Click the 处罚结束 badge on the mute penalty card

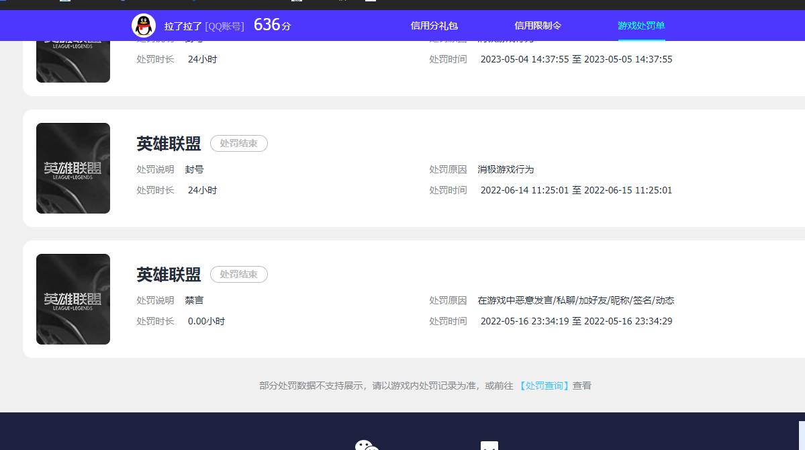click(x=238, y=274)
